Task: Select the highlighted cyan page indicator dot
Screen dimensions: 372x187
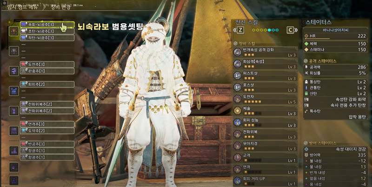Action: click(x=269, y=30)
